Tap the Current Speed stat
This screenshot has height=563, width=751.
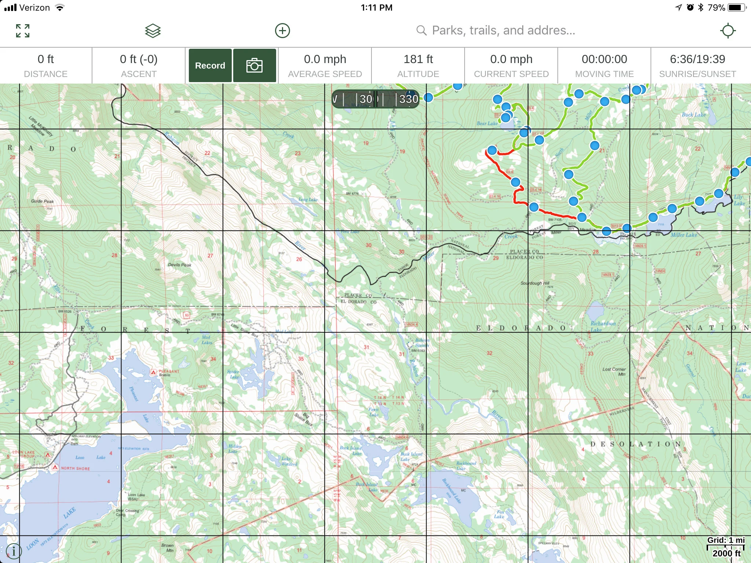tap(511, 66)
